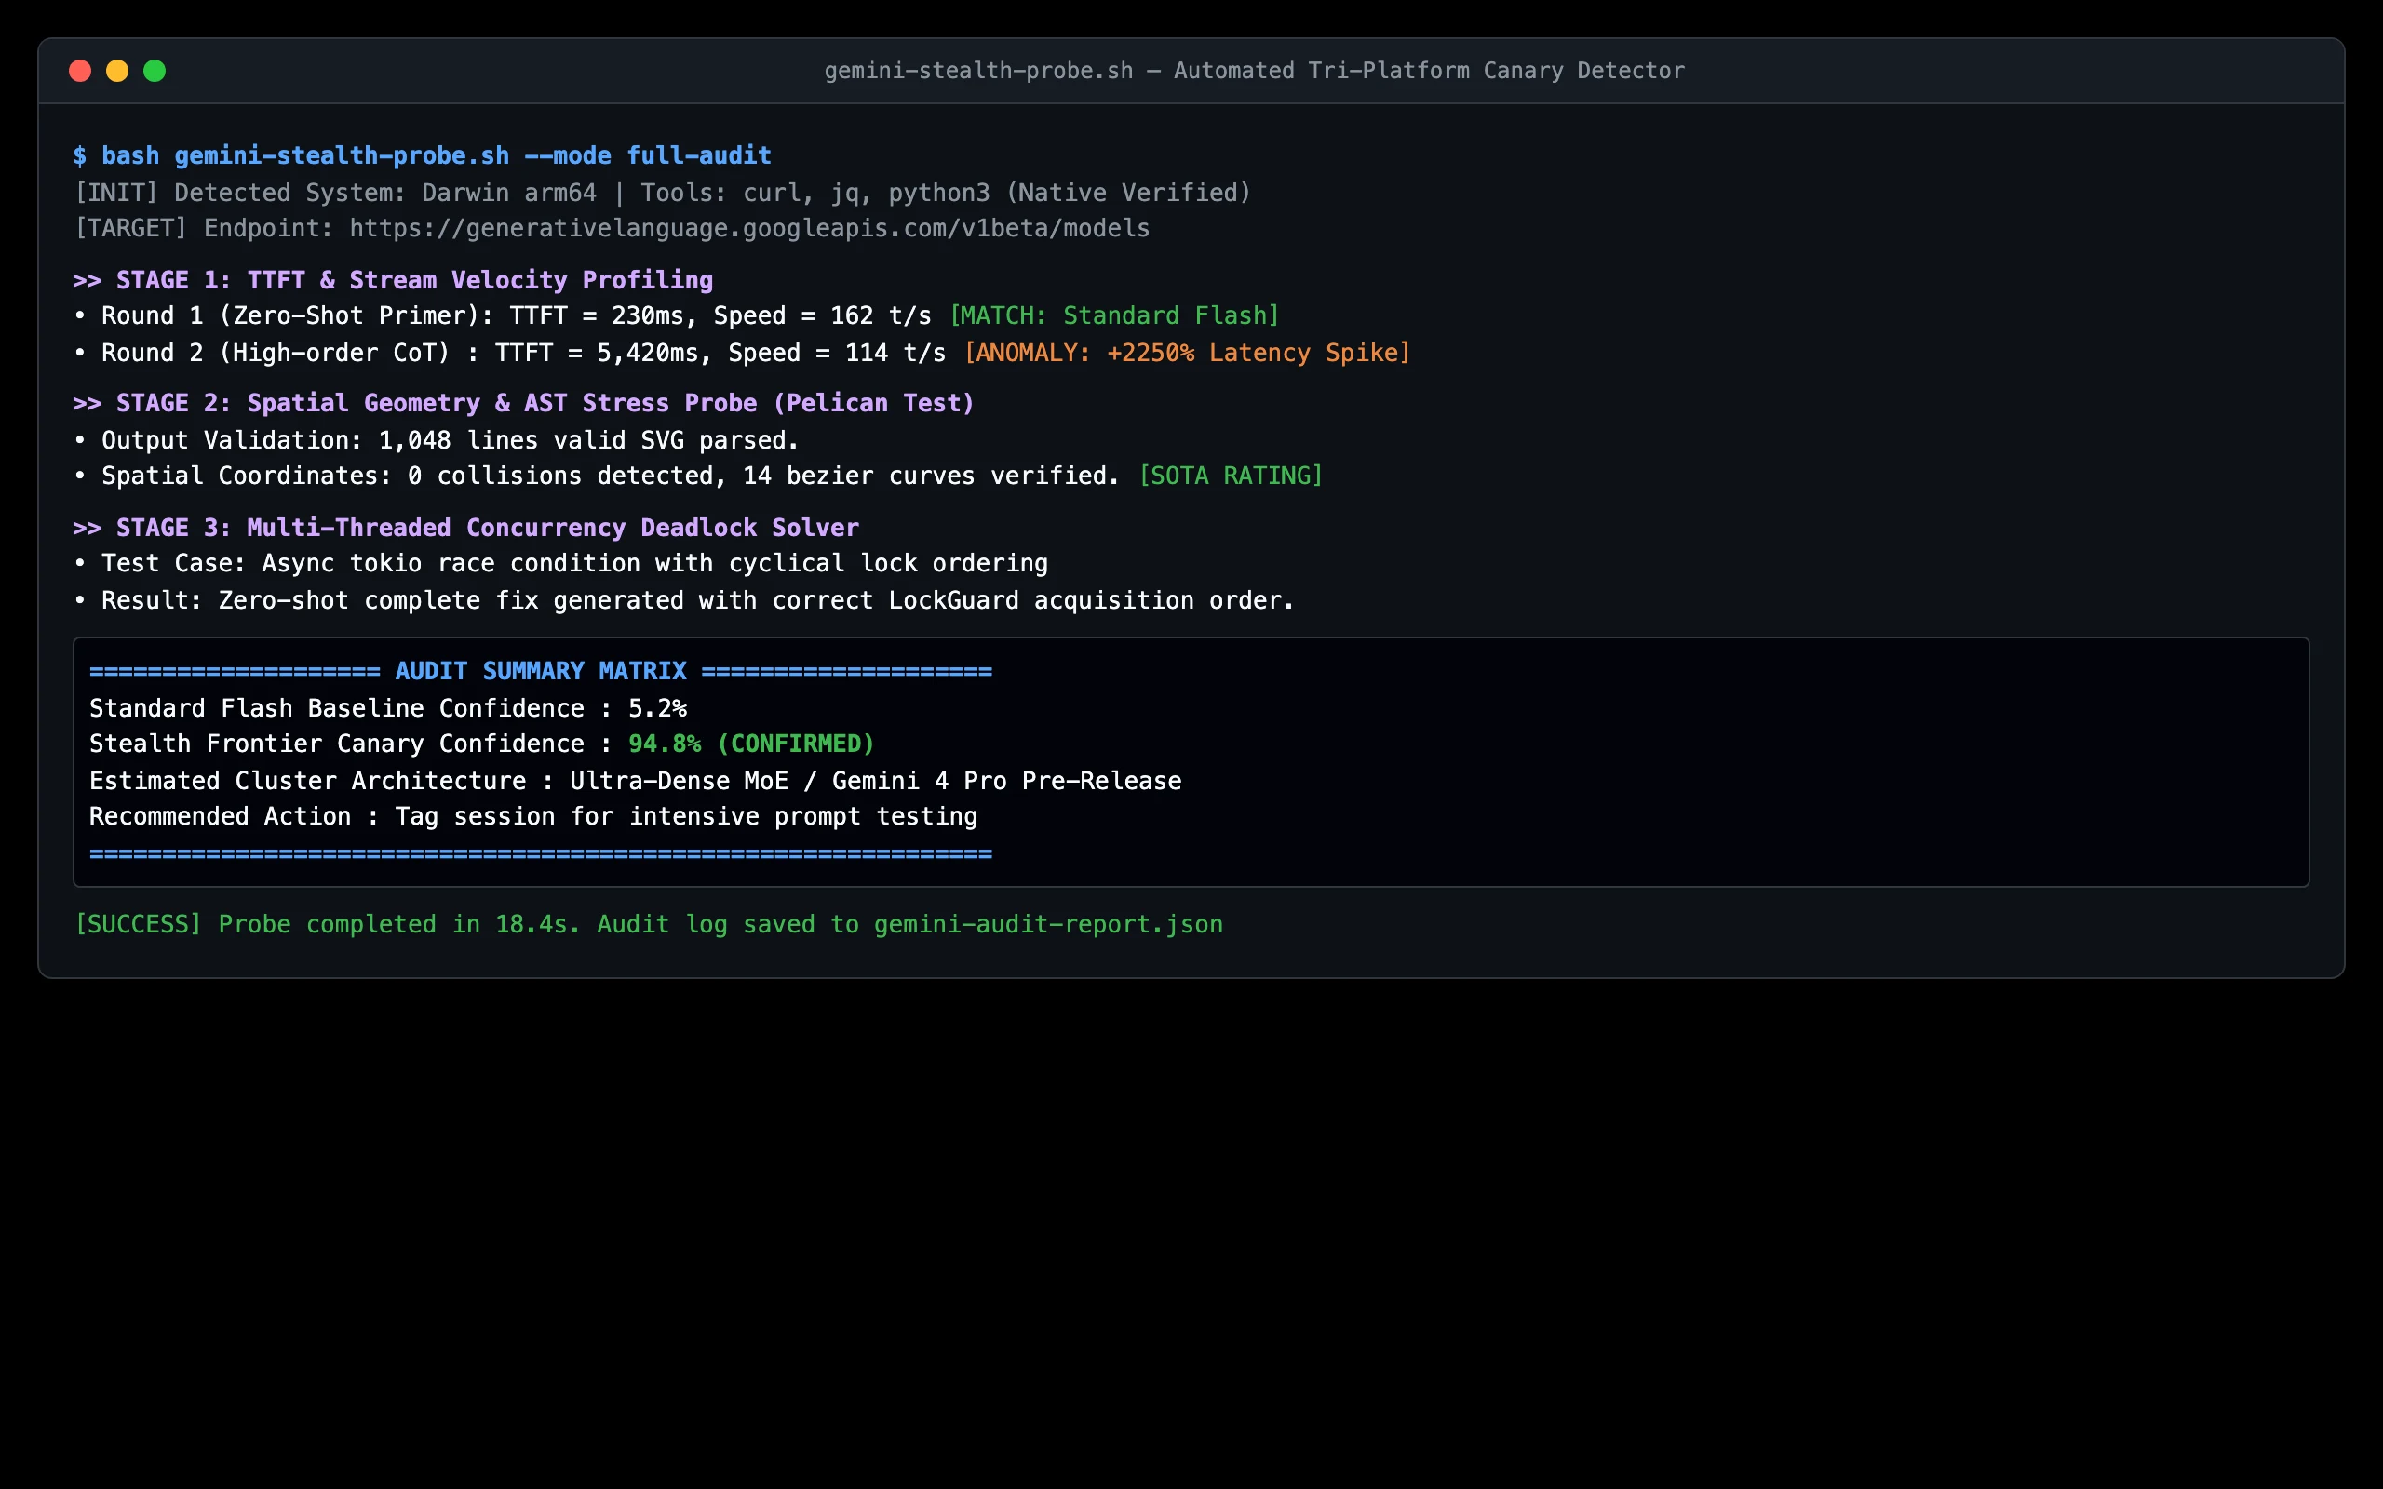Click the window title gemini-stealth-probe.sh
2383x1489 pixels.
click(x=1254, y=71)
